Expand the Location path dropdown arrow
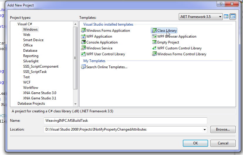 click(x=205, y=129)
